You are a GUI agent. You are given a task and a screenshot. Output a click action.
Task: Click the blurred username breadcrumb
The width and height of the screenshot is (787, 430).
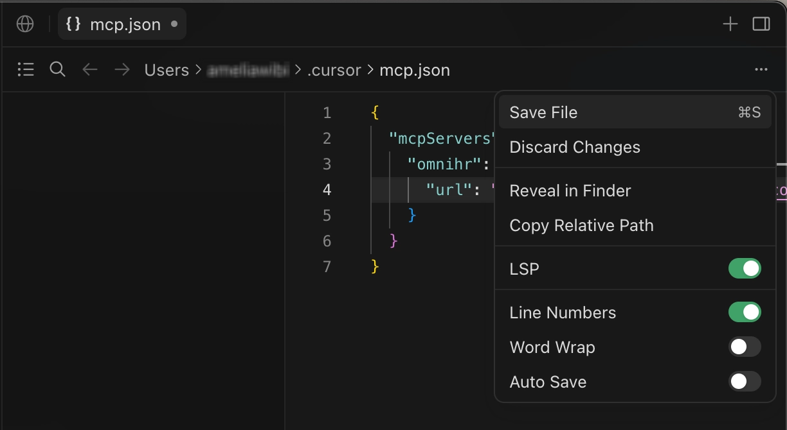click(x=248, y=70)
